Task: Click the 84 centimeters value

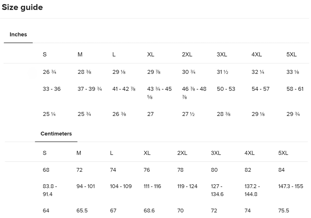Action: coord(281,170)
